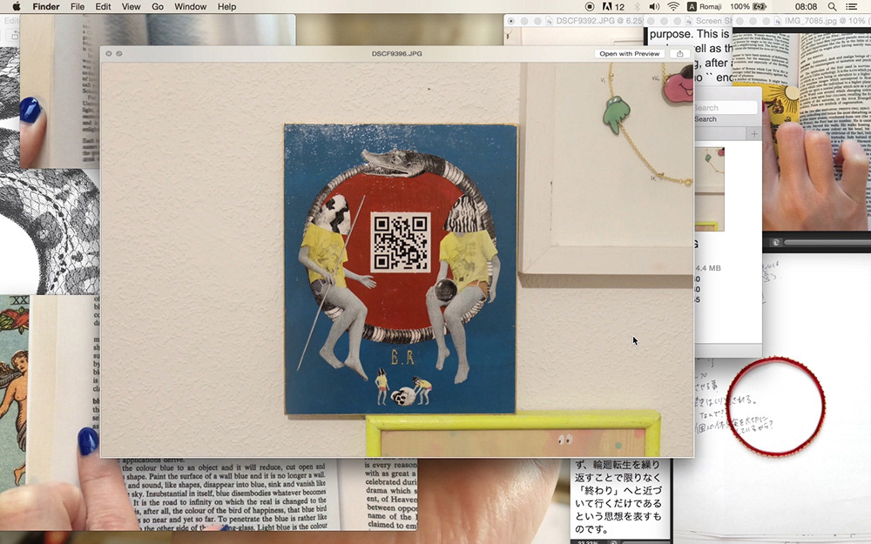Click the DSCF9392.JPG window title

click(599, 21)
